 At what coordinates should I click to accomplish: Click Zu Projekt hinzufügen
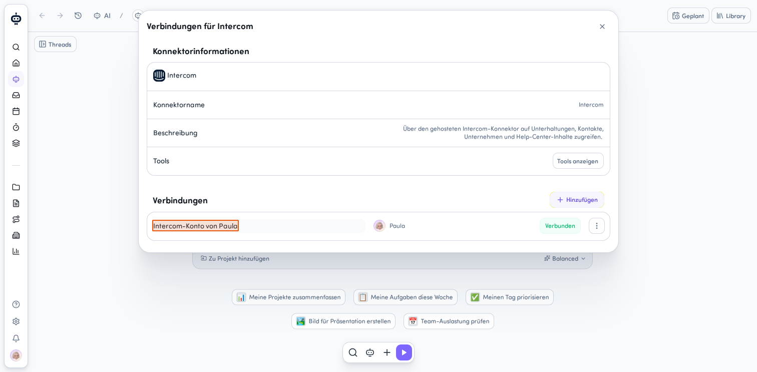coord(235,258)
